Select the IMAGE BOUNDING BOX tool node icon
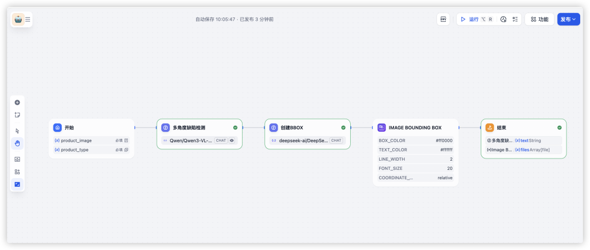Image resolution: width=590 pixels, height=250 pixels. coord(381,127)
